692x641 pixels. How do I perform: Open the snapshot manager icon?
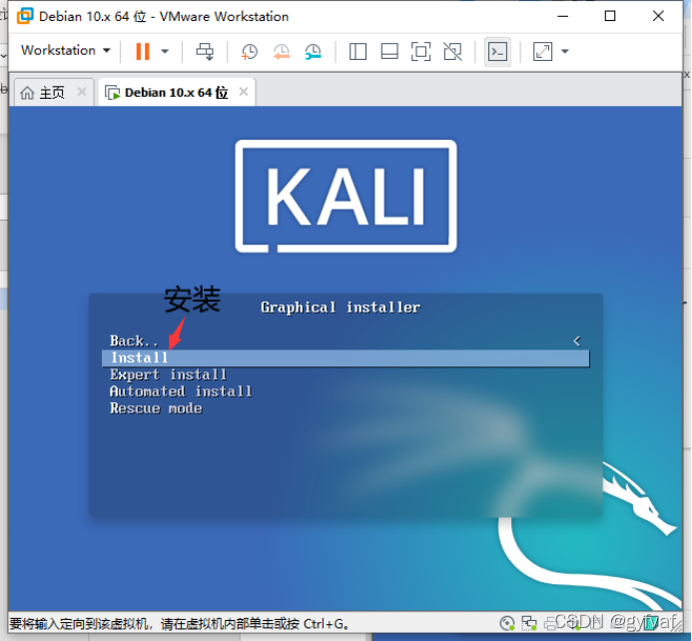pyautogui.click(x=313, y=52)
